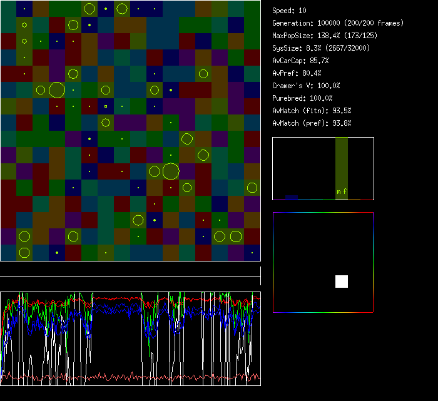Select the circle in the grid's bottom-left corner
The height and width of the screenshot is (401, 438).
coord(24,253)
